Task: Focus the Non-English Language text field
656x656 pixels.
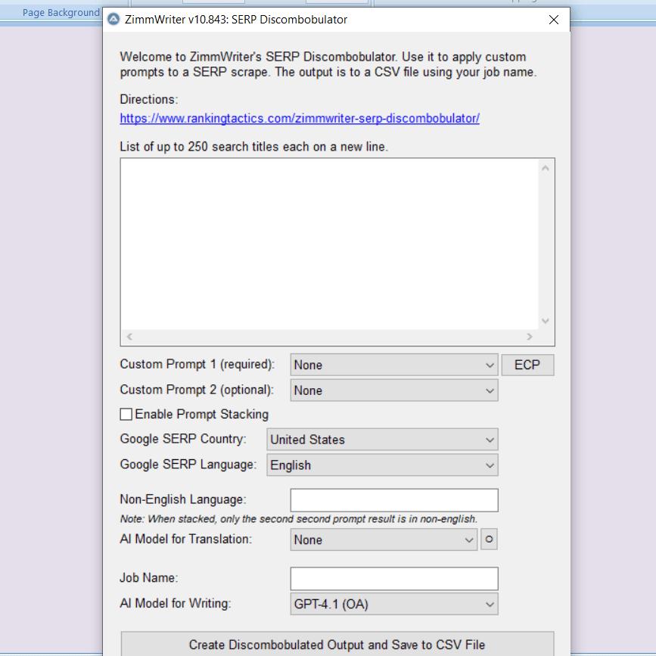Action: point(393,499)
